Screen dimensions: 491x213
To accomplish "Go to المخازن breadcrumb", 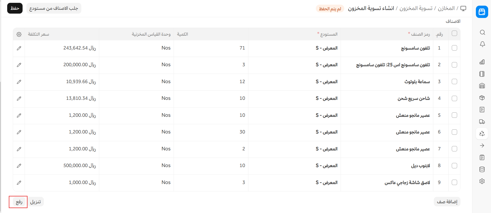I will click(446, 8).
